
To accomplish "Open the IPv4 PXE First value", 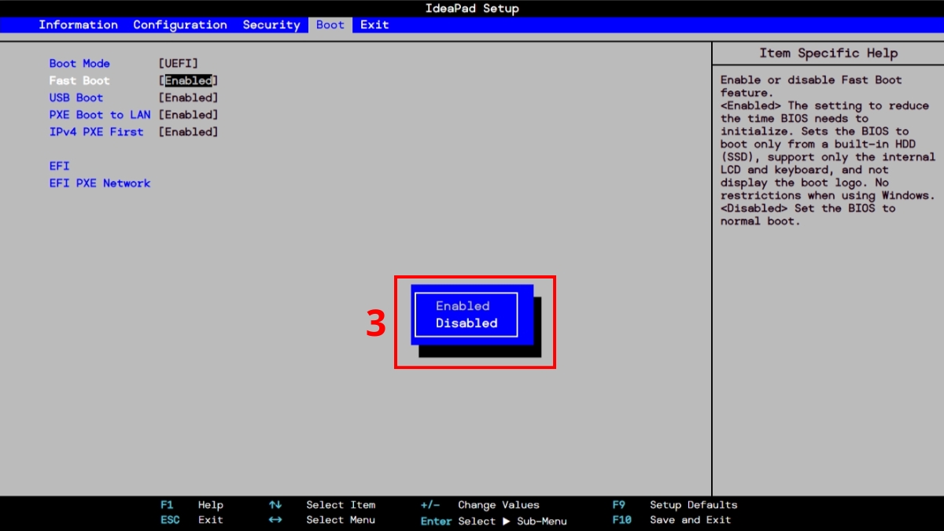I will tap(188, 132).
